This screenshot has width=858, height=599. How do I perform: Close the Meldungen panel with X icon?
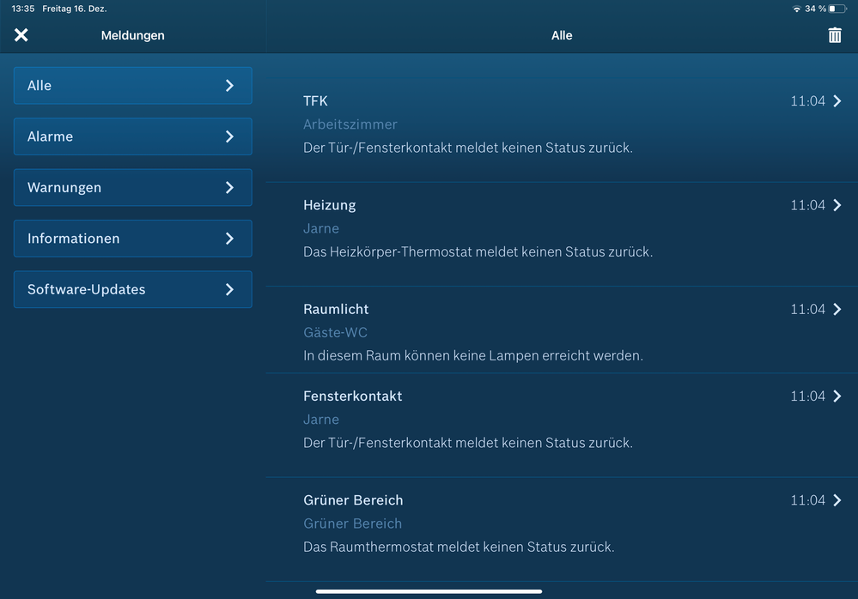point(21,35)
